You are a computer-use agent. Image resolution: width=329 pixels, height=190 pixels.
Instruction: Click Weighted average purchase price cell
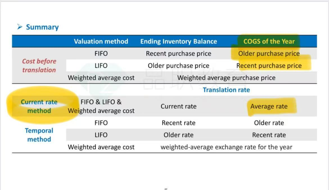[226, 78]
